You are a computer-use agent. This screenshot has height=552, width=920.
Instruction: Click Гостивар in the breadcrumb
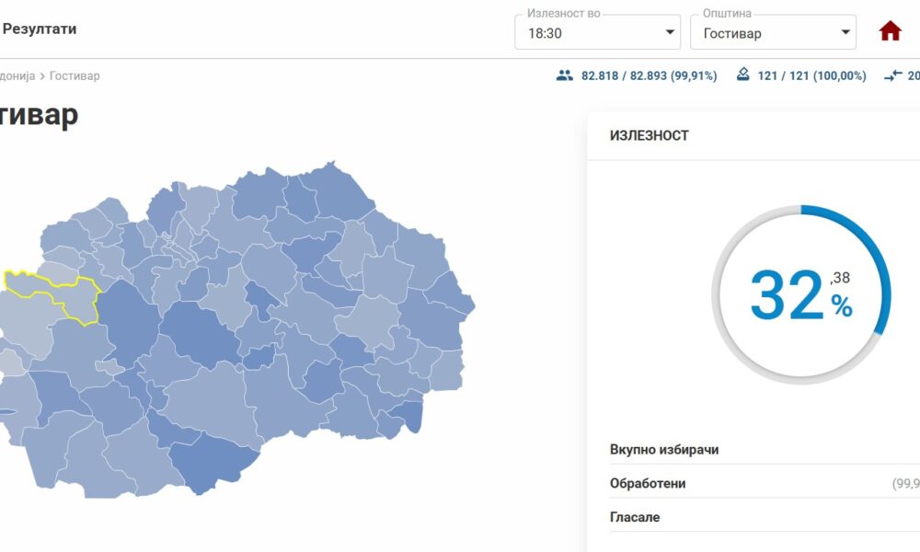pos(75,76)
